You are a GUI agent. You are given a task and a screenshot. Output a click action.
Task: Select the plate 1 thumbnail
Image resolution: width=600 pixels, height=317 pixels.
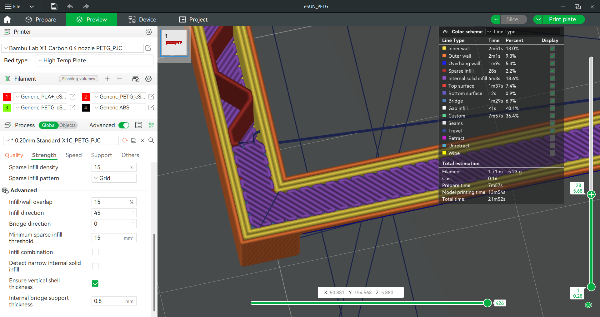coord(174,43)
